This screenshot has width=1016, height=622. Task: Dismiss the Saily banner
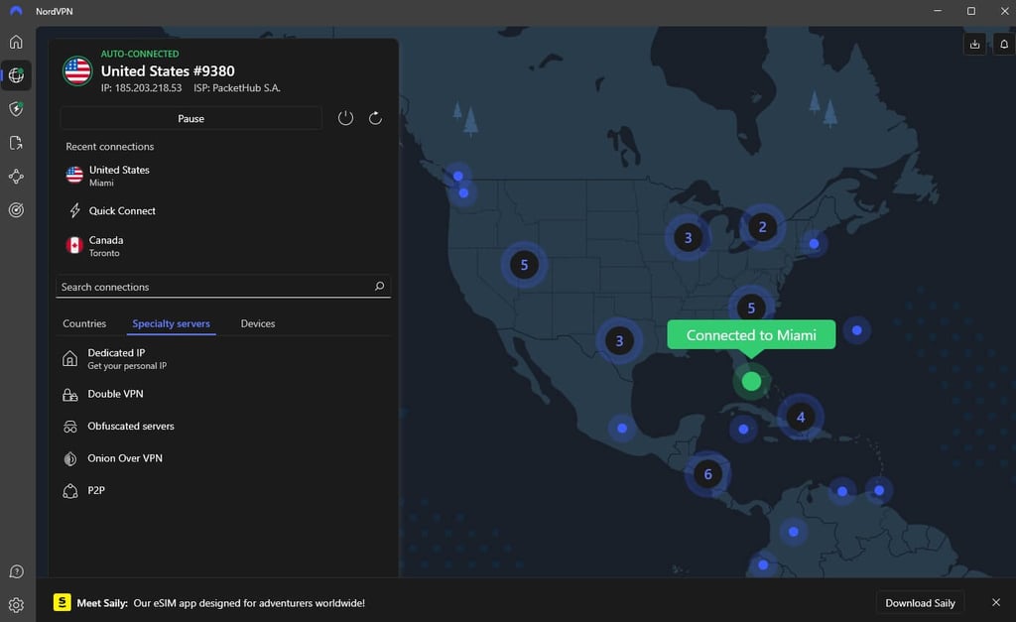(996, 602)
